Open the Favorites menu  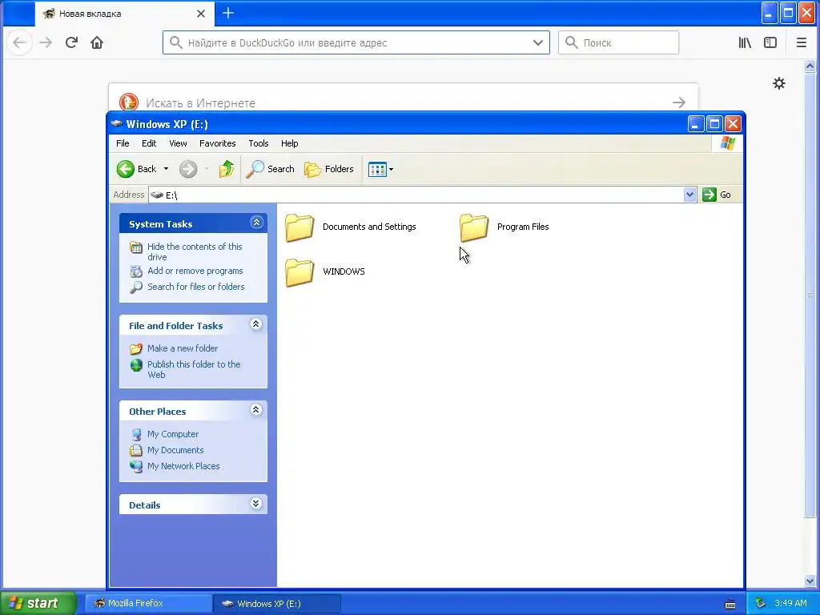tap(218, 143)
